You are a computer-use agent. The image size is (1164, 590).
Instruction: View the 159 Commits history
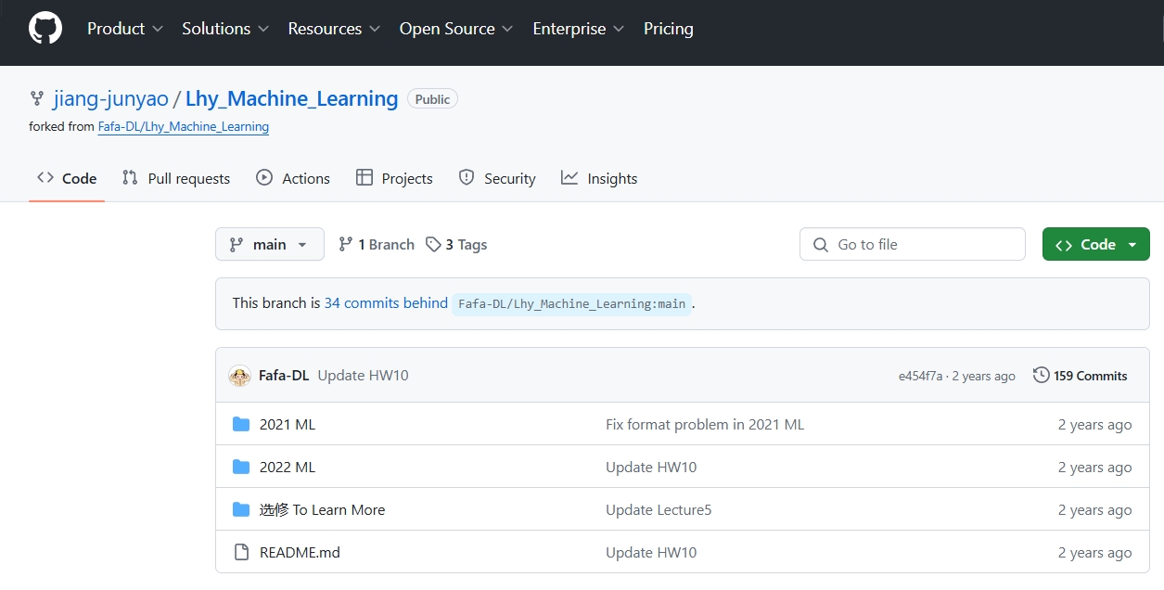point(1081,376)
